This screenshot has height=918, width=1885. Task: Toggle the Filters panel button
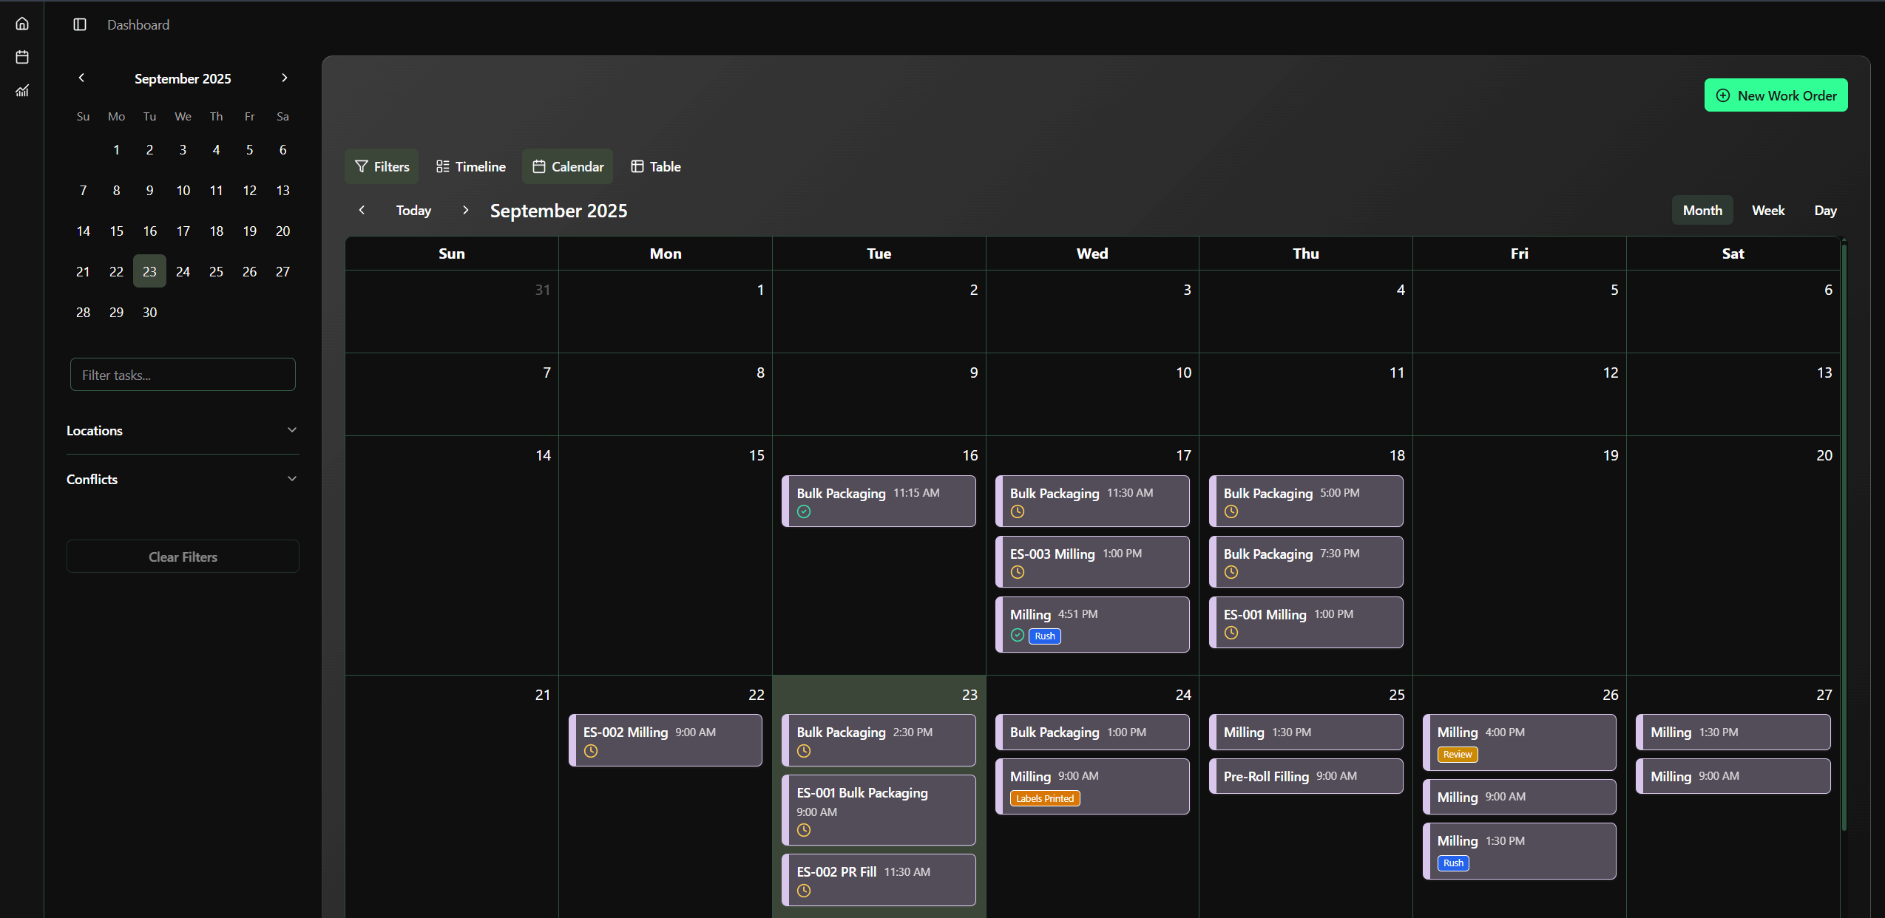[x=382, y=166]
